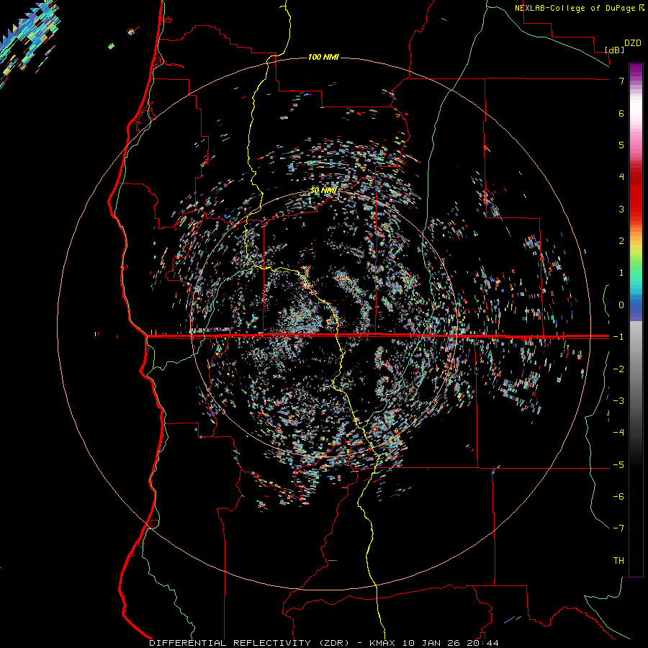Click the 20:44 timestamp
This screenshot has height=648, width=648.
click(482, 643)
